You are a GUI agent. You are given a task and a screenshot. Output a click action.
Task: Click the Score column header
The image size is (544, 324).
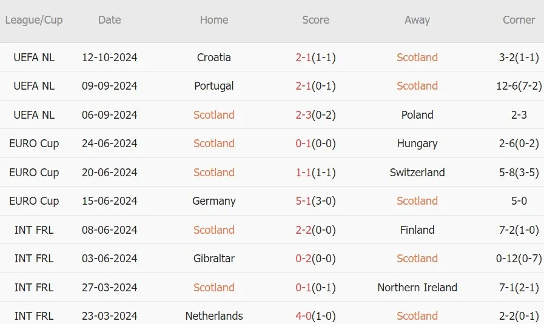(315, 20)
